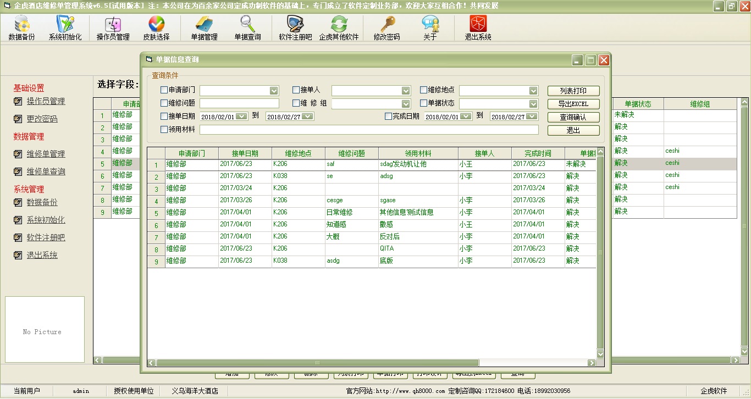Click the 完成时间 column header
Image resolution: width=751 pixels, height=399 pixels.
coord(538,153)
